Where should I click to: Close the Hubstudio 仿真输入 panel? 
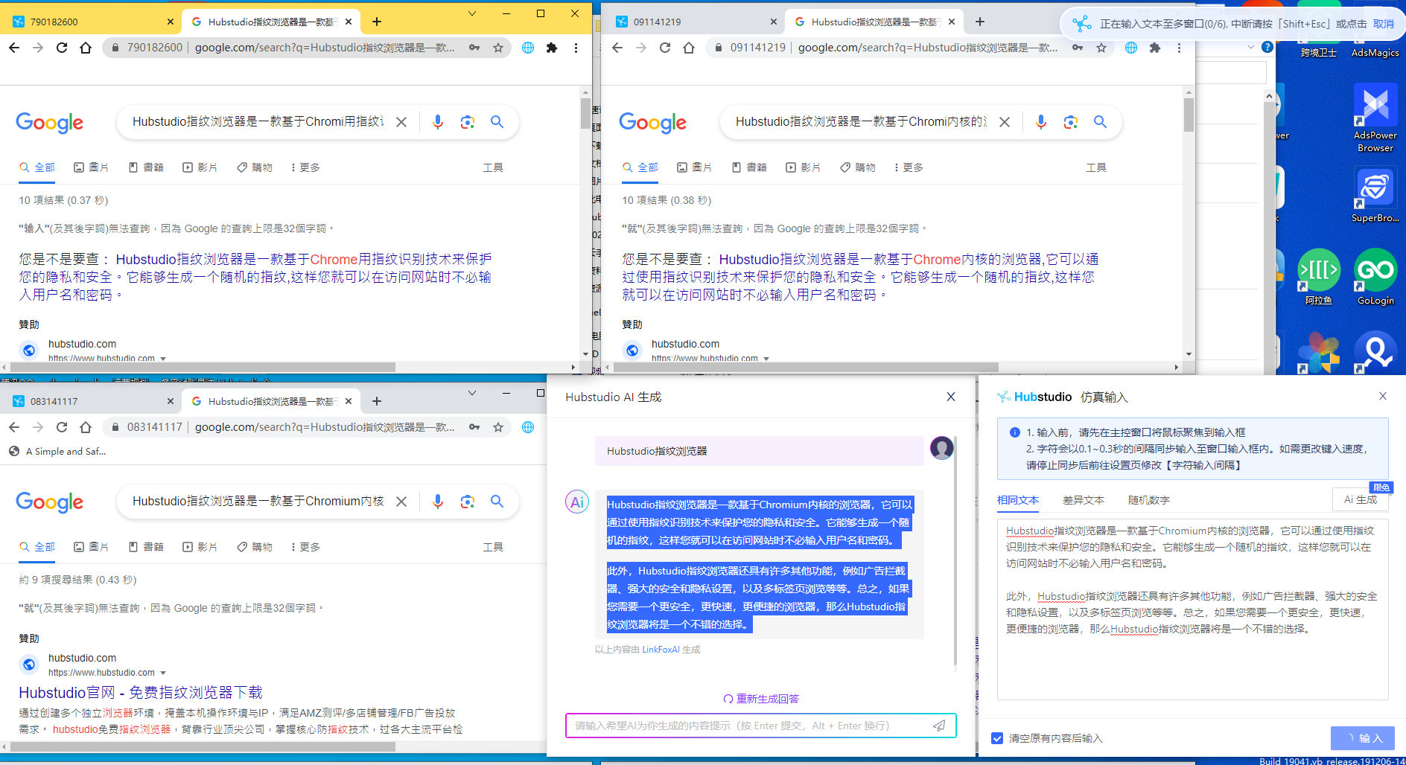coord(1383,396)
